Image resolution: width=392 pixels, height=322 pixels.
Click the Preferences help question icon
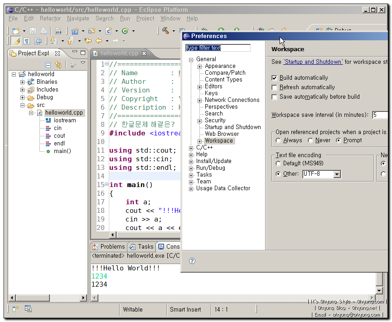click(192, 261)
